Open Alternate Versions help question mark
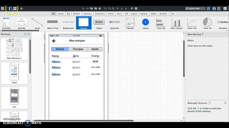The height and width of the screenshot is (128, 229). tap(210, 103)
